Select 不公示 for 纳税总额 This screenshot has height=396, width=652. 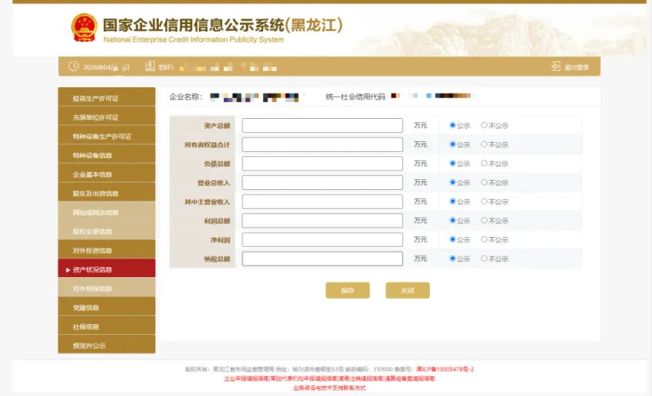(x=484, y=259)
